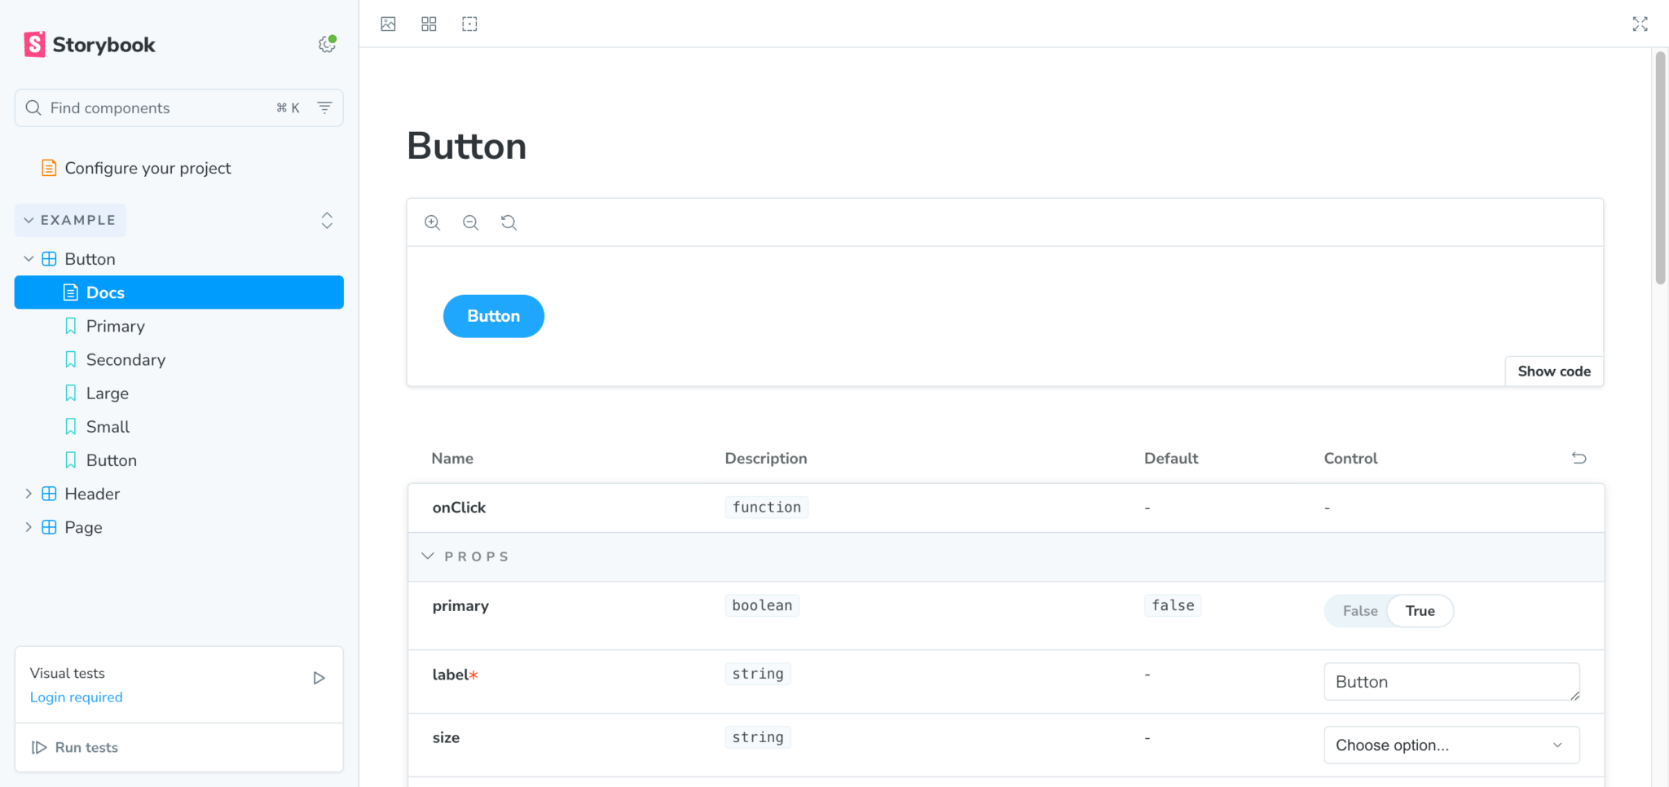This screenshot has width=1669, height=787.
Task: Enter fullscreen with the expand icon
Action: pos(1640,24)
